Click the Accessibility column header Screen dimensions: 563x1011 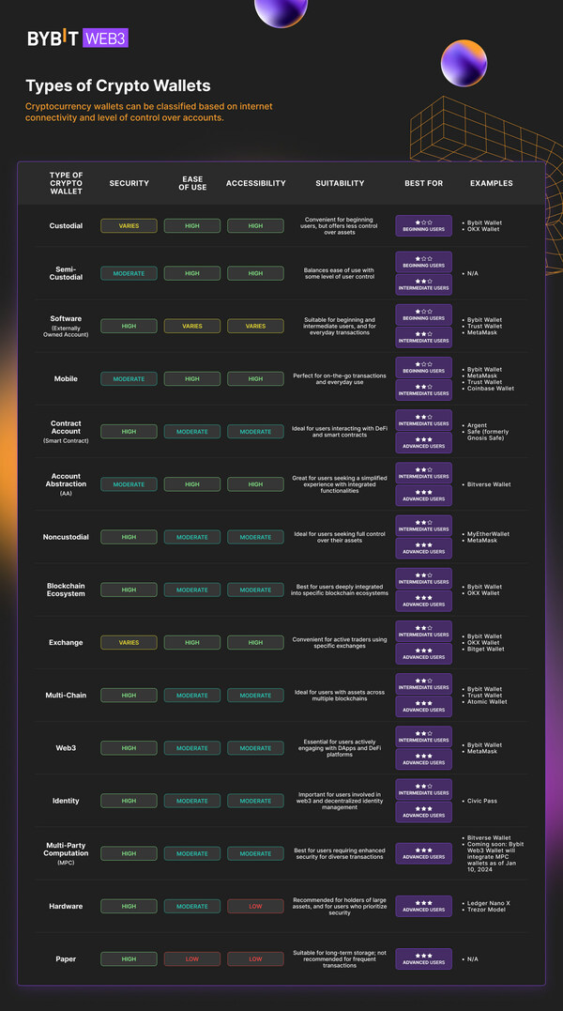255,183
